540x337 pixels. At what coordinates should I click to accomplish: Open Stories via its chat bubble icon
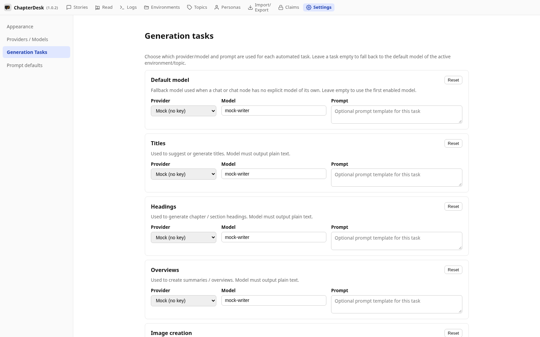click(x=69, y=7)
